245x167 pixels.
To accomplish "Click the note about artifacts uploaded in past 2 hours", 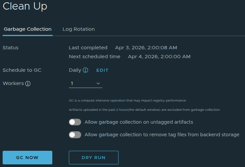I will [144, 109].
